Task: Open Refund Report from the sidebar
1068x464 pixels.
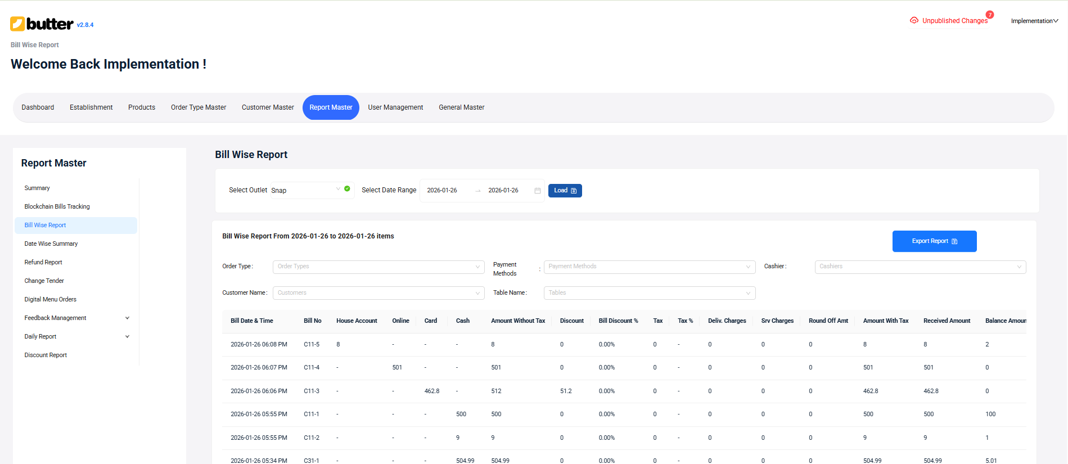Action: pyautogui.click(x=43, y=262)
